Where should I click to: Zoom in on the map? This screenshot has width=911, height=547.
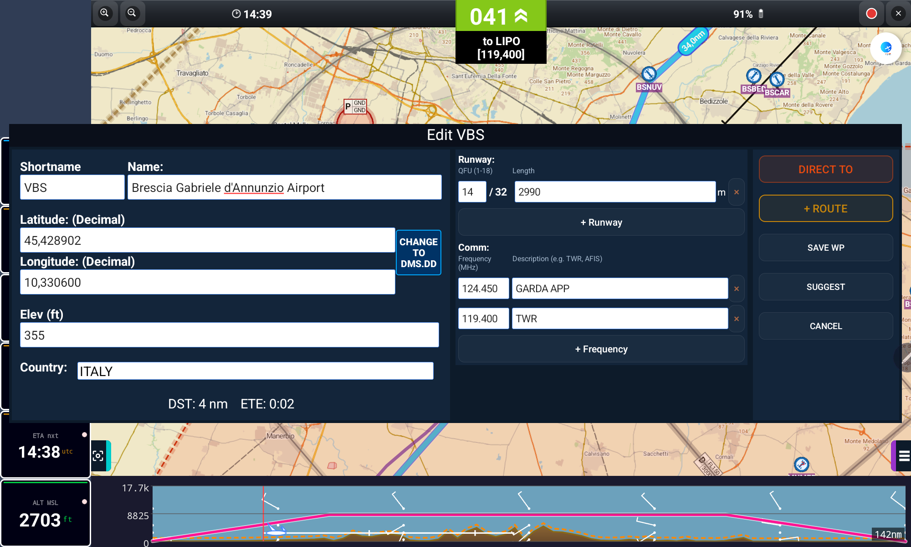click(105, 13)
